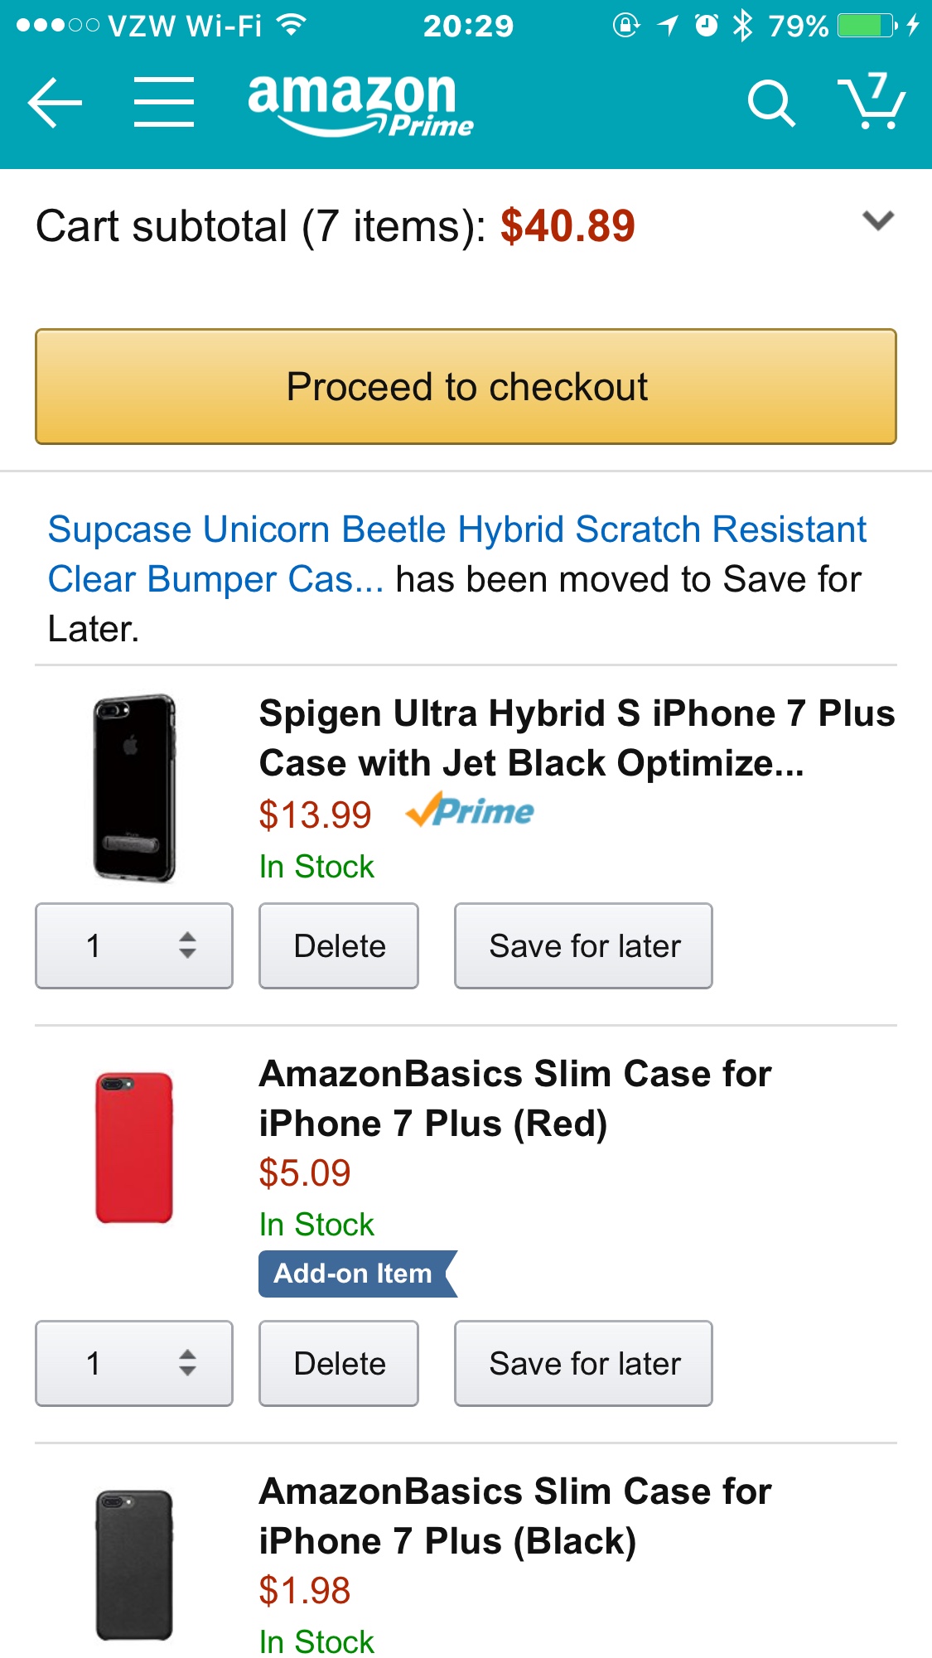Tap the Amazon Prime logo
The width and height of the screenshot is (932, 1658).
click(360, 104)
